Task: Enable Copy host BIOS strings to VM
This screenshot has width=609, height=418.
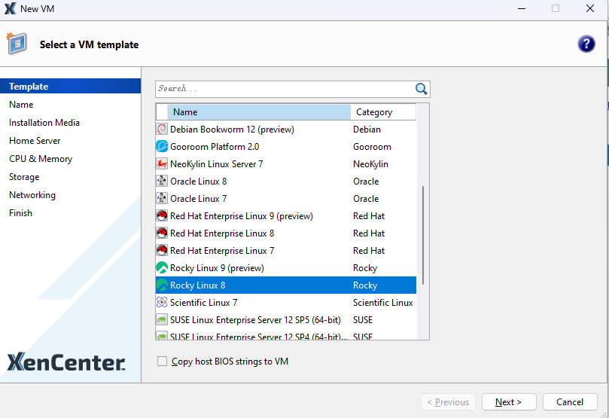Action: [162, 362]
